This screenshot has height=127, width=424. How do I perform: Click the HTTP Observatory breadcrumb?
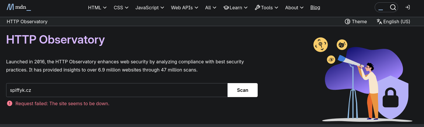27,22
